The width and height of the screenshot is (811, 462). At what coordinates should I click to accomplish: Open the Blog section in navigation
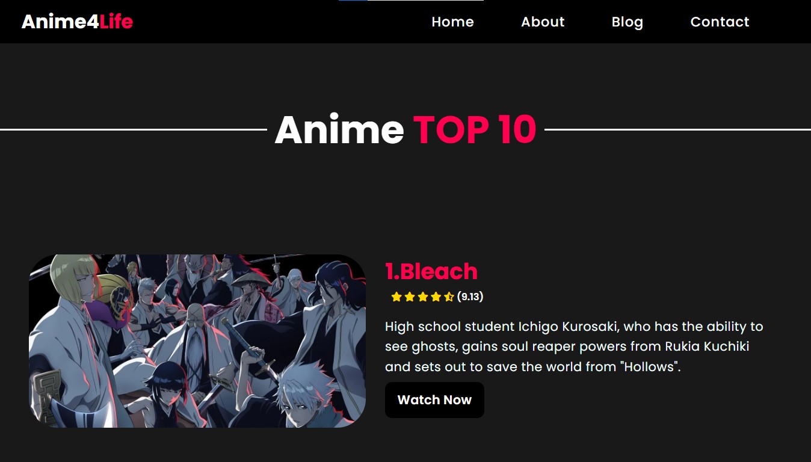[x=628, y=22]
